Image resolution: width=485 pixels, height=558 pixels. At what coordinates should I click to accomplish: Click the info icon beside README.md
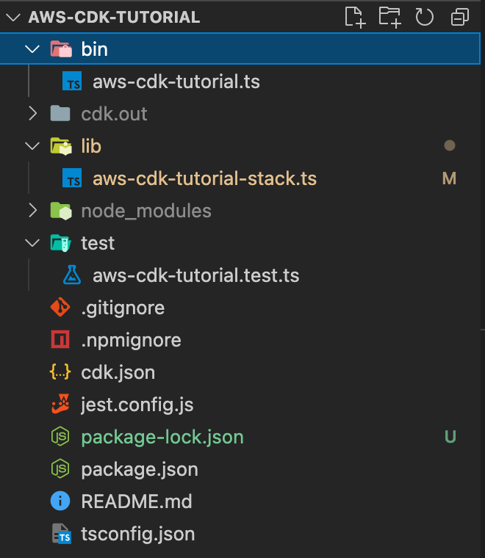60,501
